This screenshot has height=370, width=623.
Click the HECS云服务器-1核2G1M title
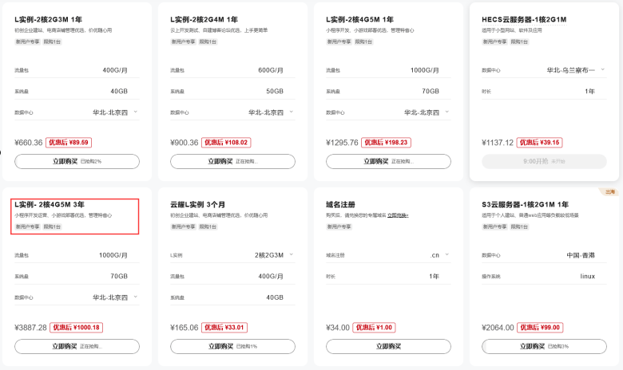point(524,19)
